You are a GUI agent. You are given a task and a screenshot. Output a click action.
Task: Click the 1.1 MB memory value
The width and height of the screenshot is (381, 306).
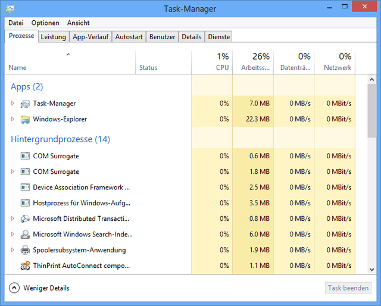[x=260, y=266]
